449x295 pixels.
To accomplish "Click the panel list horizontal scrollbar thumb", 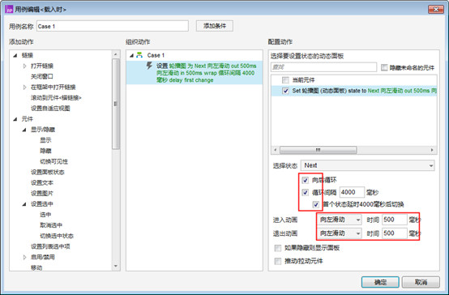I will tap(319, 150).
